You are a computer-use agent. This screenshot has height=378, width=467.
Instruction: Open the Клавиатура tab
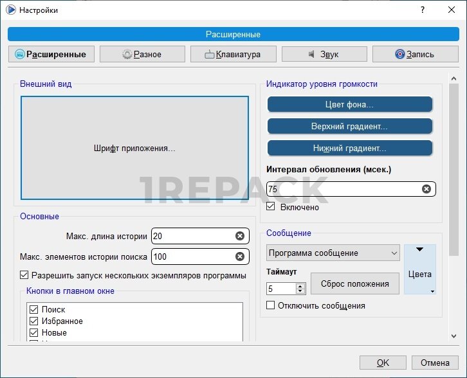tap(233, 55)
